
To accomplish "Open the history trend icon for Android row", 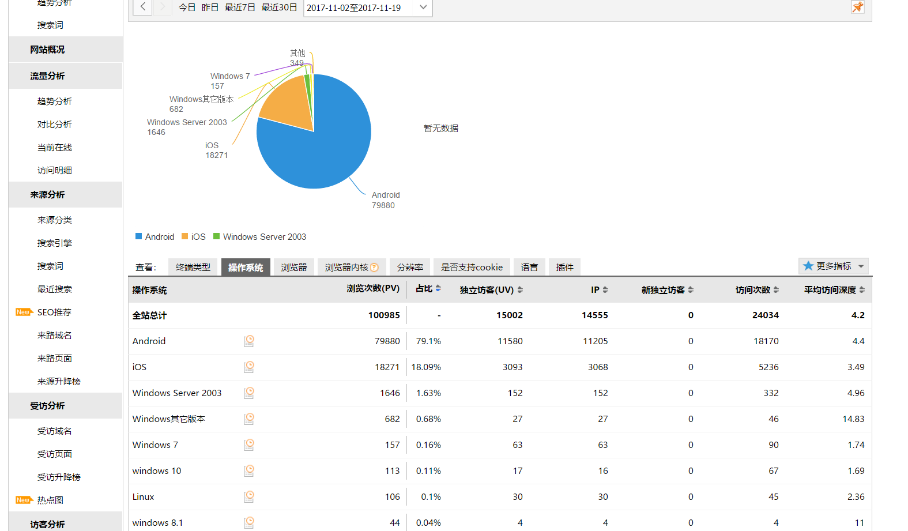I will point(248,341).
